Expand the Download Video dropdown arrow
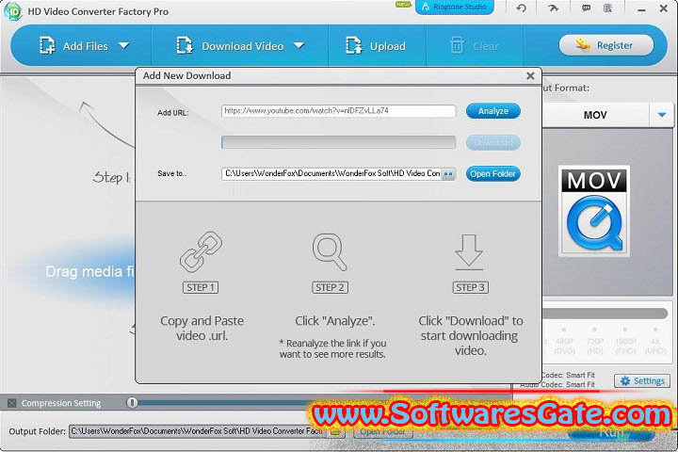The height and width of the screenshot is (452, 678). click(x=299, y=45)
